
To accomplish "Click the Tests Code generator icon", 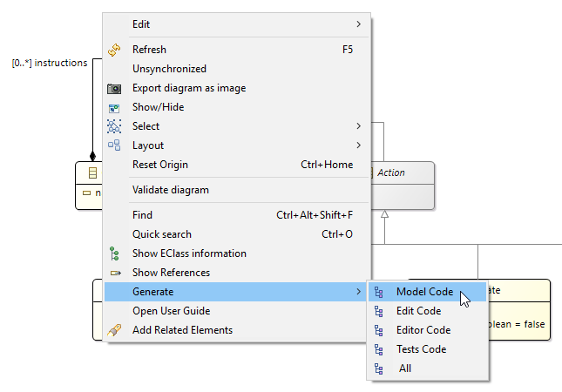I will 378,349.
